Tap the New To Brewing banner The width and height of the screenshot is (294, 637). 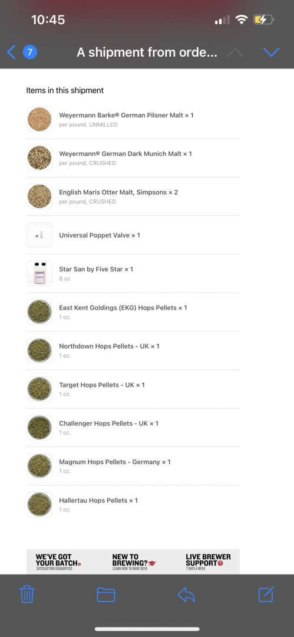pos(133,562)
